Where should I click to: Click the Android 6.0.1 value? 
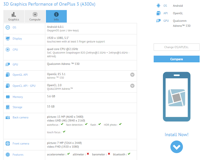(55, 27)
